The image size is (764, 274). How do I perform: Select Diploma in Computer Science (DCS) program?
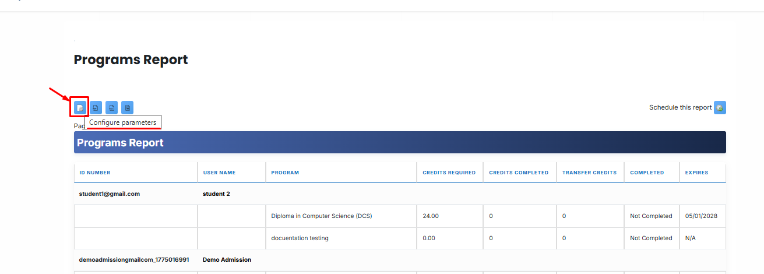click(322, 216)
